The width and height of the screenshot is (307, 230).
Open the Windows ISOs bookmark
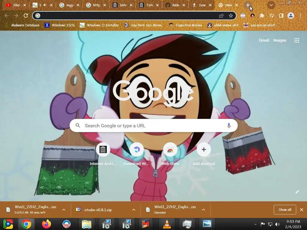60,25
